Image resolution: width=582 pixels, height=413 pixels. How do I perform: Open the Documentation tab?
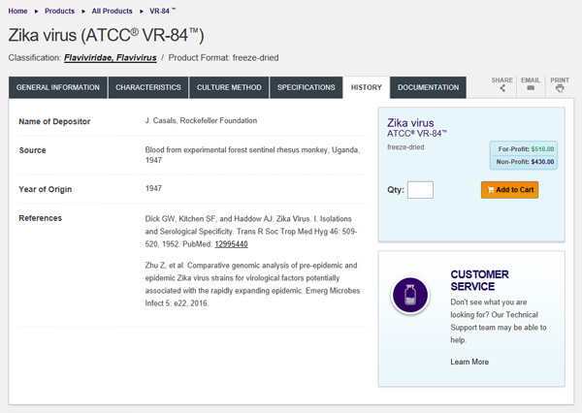pos(429,87)
